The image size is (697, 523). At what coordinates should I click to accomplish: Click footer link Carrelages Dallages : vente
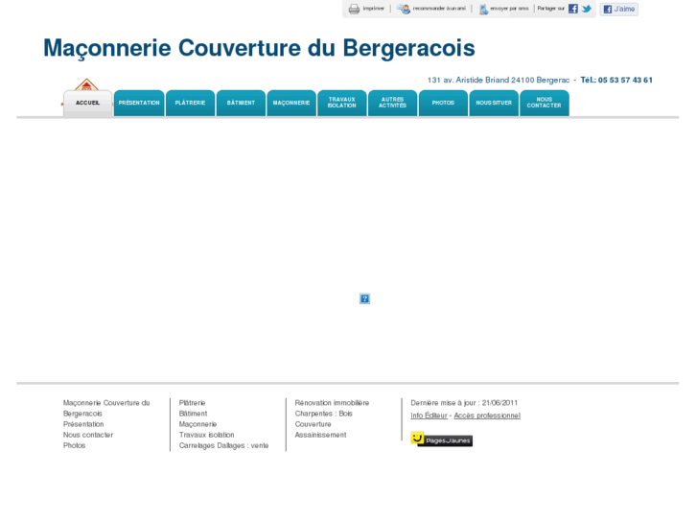tap(223, 445)
